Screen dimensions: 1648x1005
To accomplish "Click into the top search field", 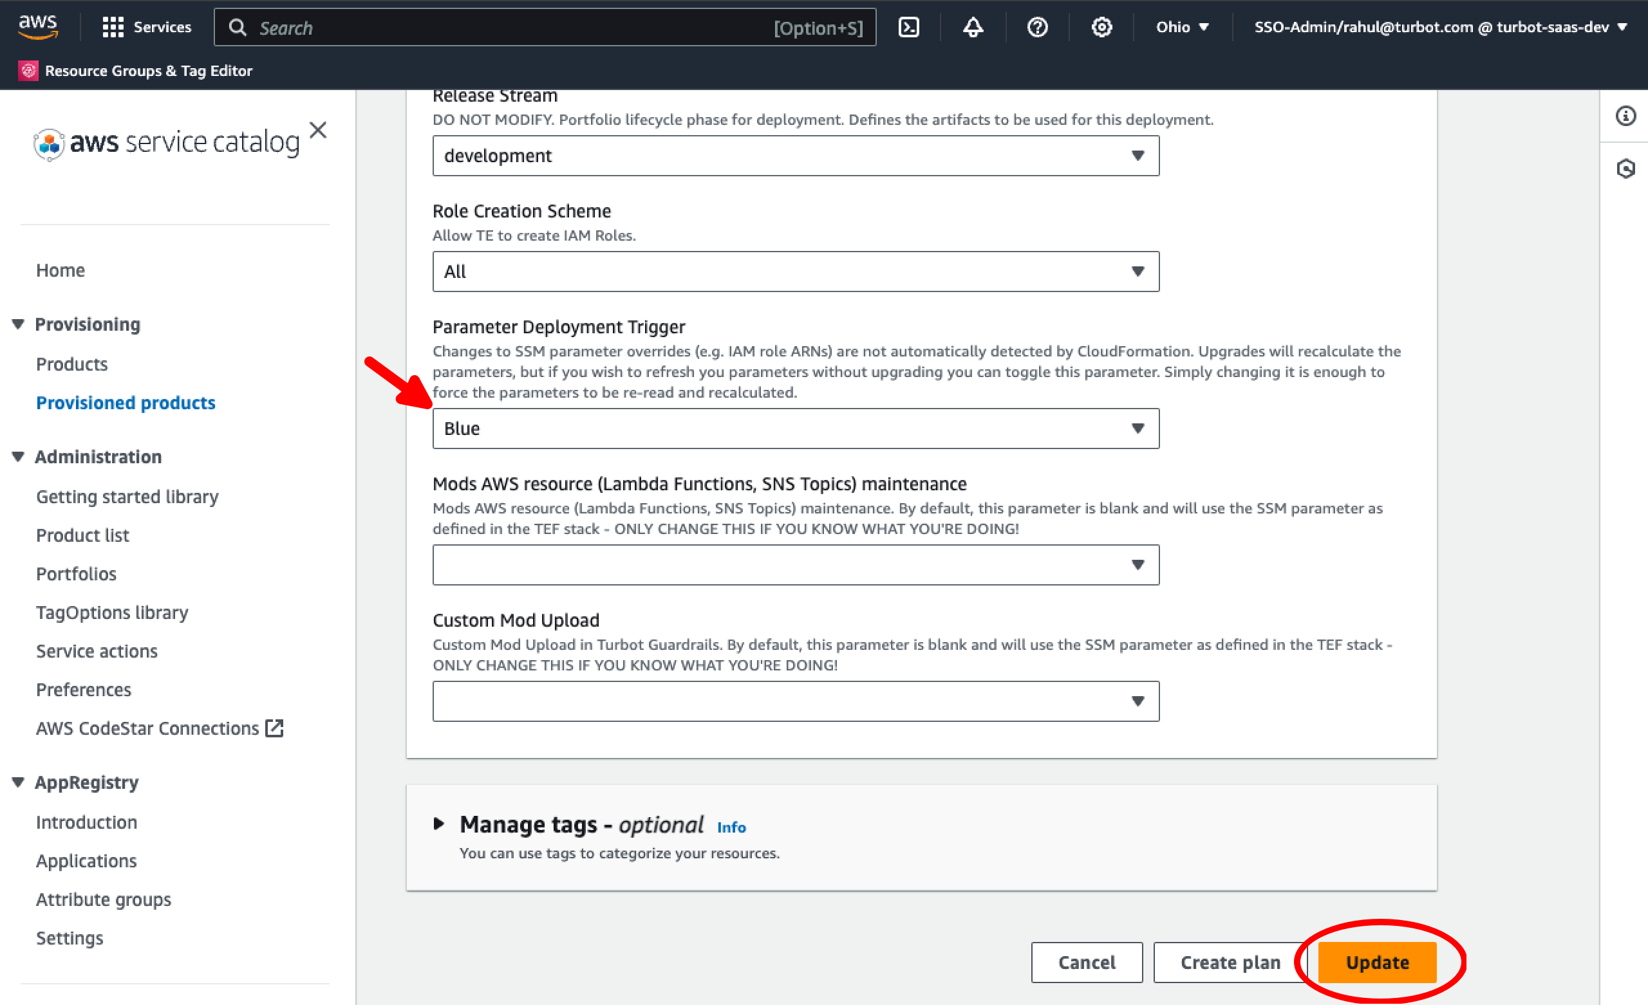I will (468, 27).
